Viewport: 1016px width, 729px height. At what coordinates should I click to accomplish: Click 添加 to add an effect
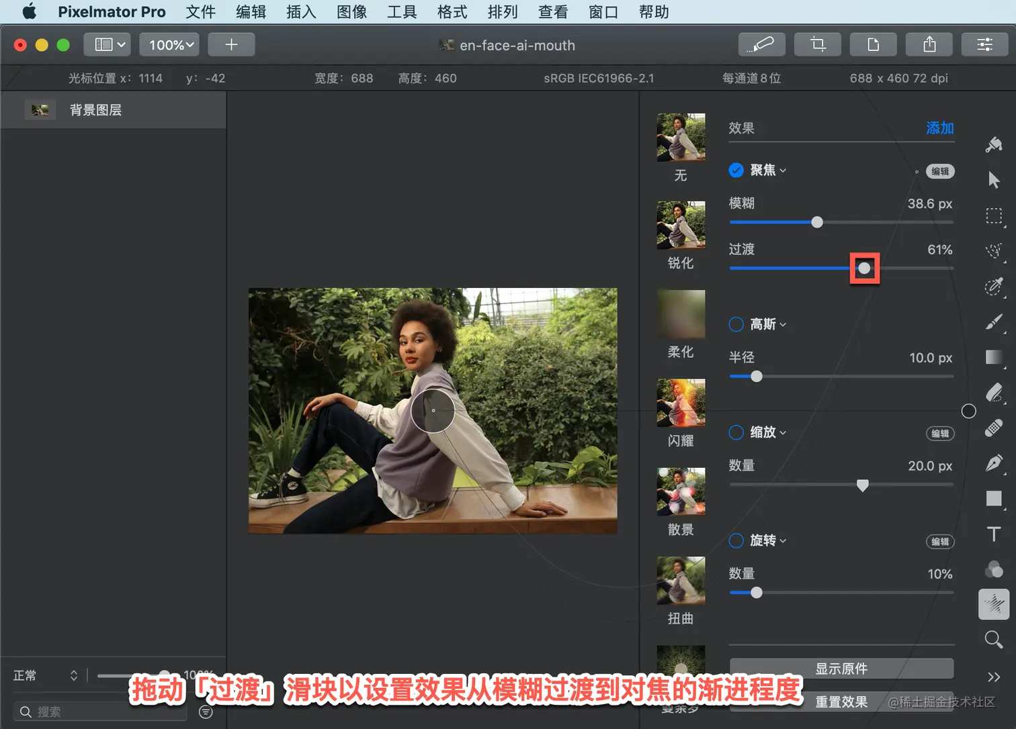(x=940, y=128)
